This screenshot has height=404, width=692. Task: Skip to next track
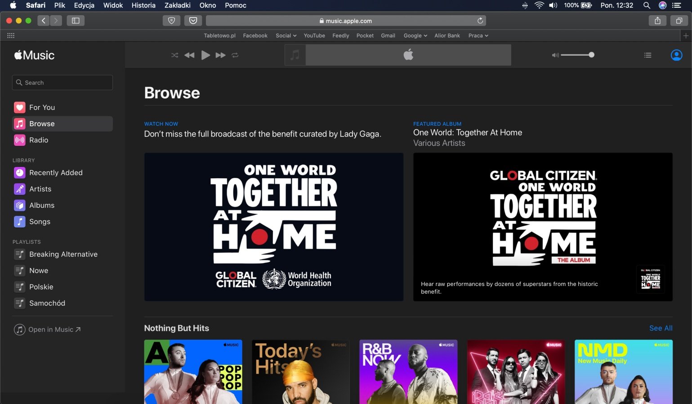(220, 55)
